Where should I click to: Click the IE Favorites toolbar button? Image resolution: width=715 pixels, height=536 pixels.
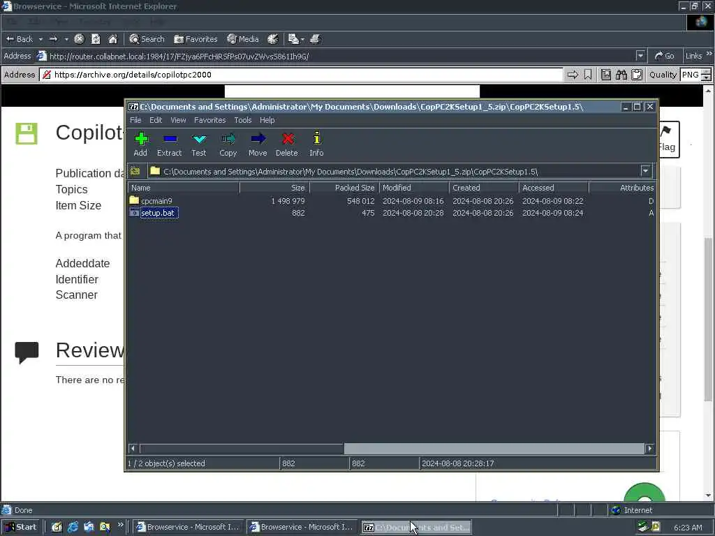click(x=196, y=39)
